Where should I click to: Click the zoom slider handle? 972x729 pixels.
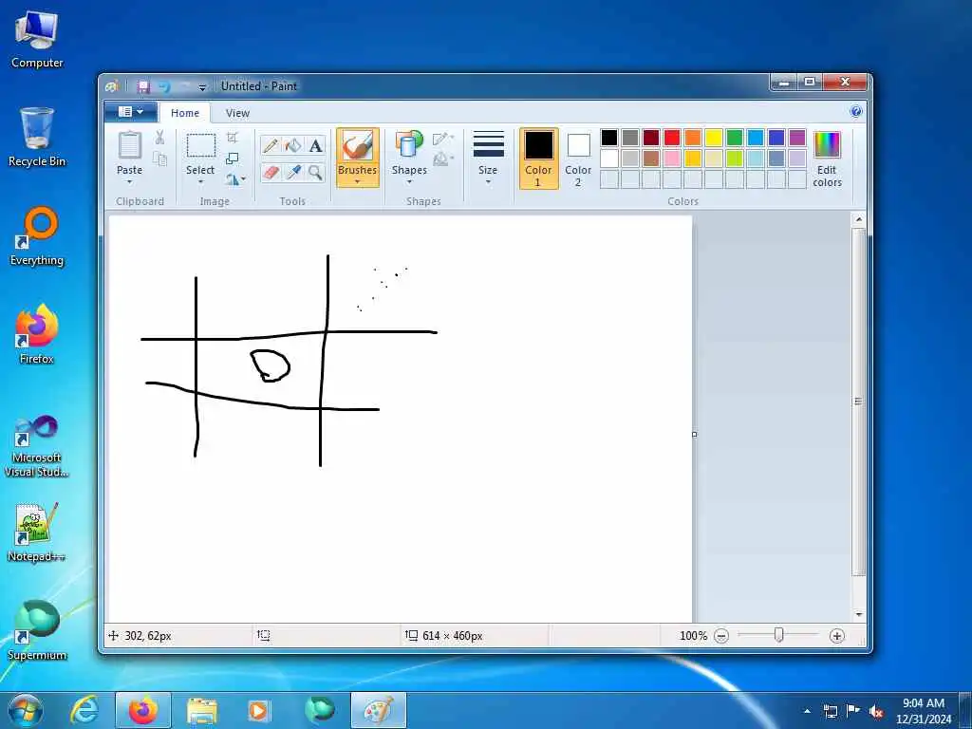click(x=779, y=635)
